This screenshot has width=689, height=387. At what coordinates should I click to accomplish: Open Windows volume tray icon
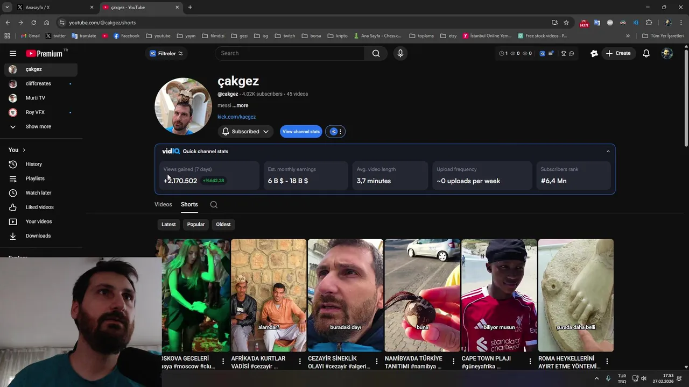click(x=643, y=378)
